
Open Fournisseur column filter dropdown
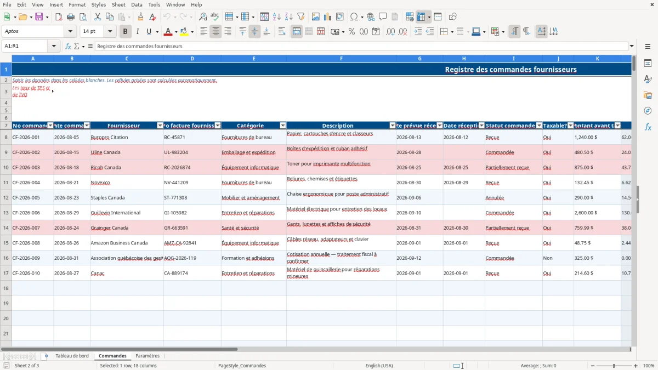click(160, 126)
